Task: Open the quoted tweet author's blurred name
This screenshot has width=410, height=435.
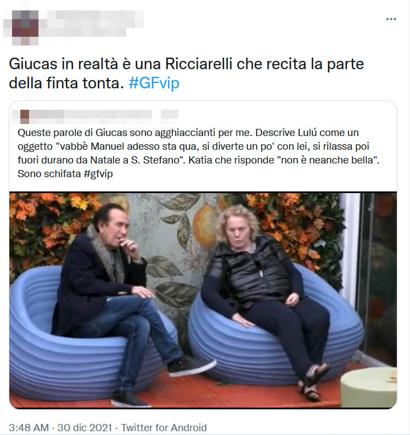Action: pos(91,116)
